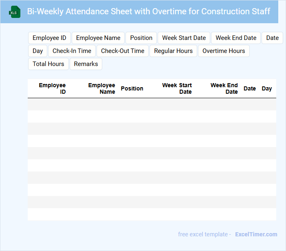The height and width of the screenshot is (251, 286).
Task: Click the Check-Out Time tag
Action: tap(123, 51)
